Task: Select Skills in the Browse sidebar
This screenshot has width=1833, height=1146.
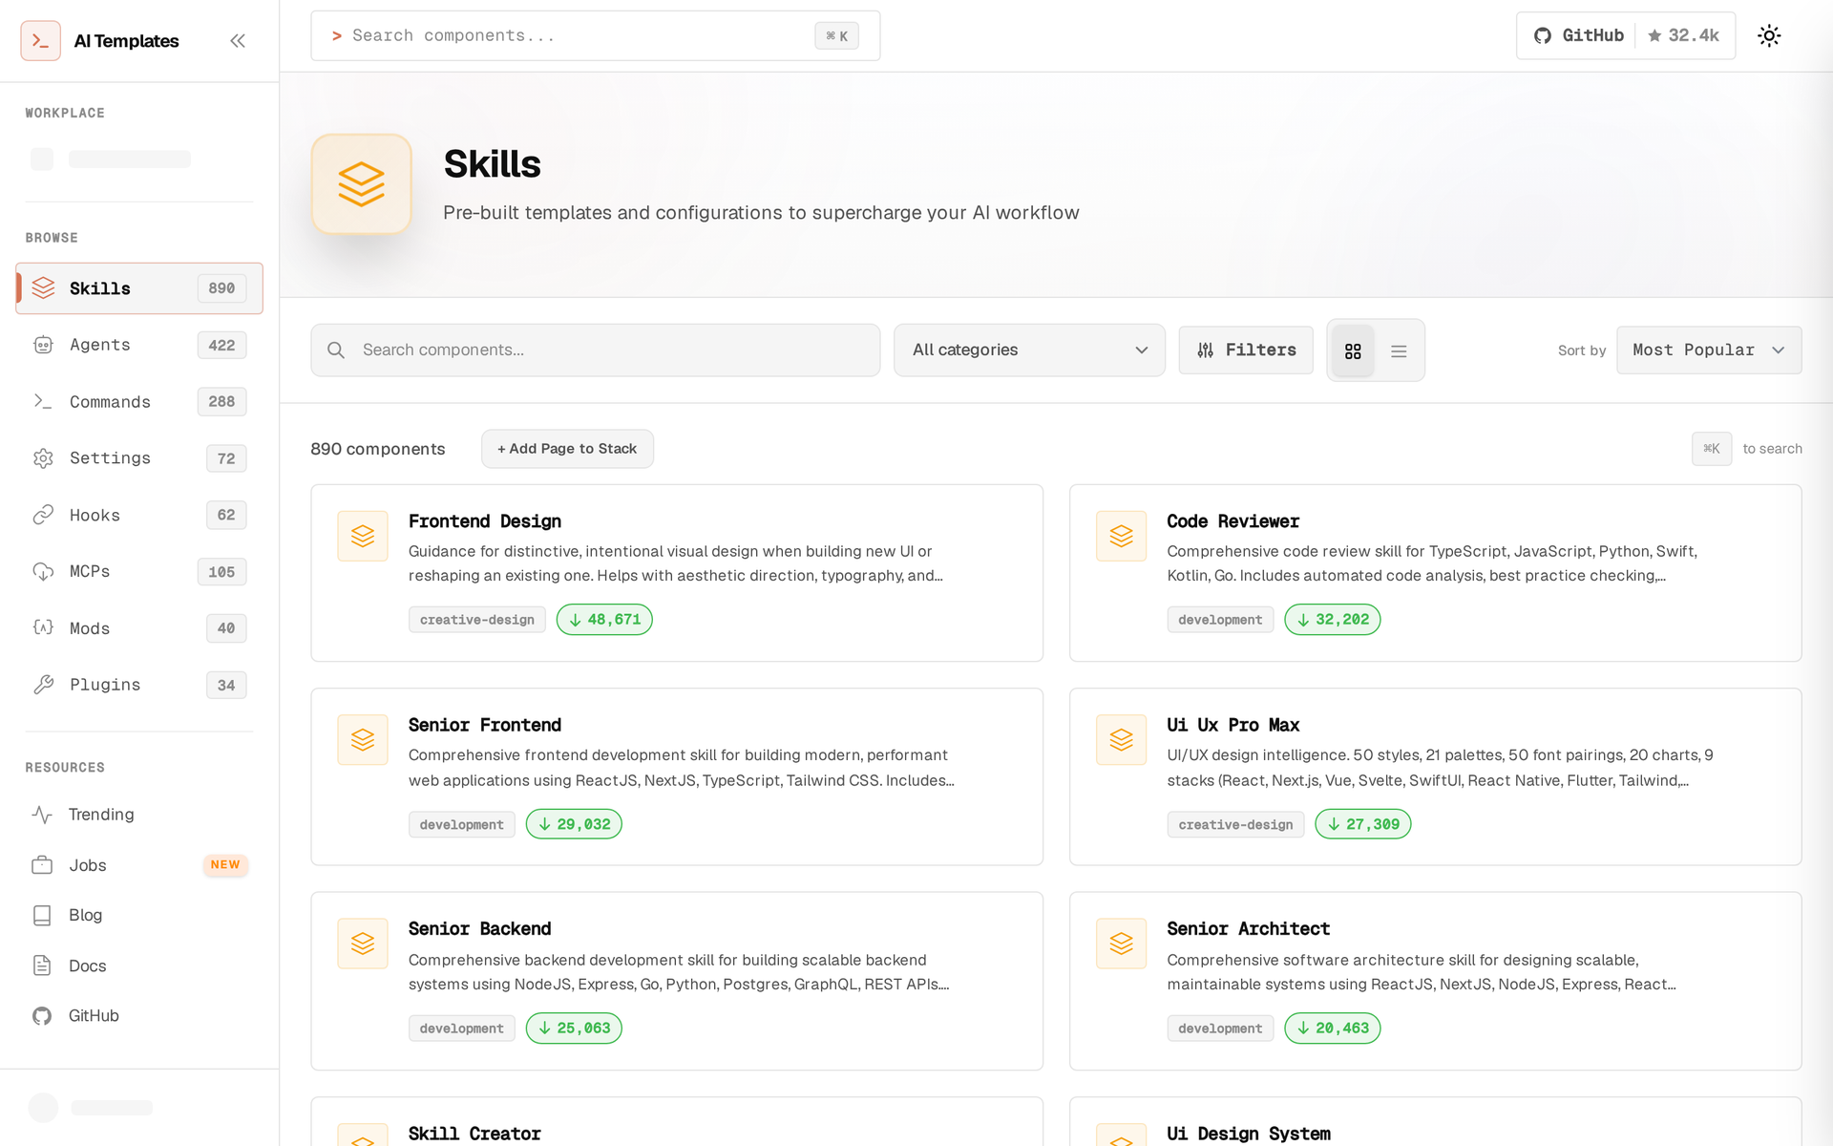Action: click(139, 288)
